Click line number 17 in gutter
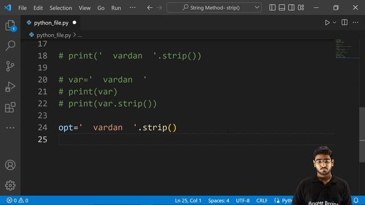This screenshot has width=365, height=205. pos(42,44)
